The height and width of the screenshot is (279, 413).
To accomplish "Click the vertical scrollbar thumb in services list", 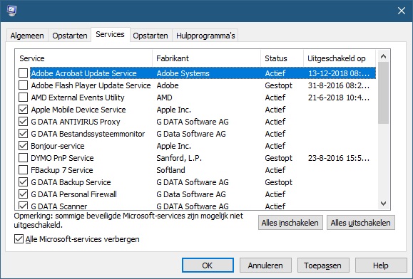I will [x=384, y=93].
